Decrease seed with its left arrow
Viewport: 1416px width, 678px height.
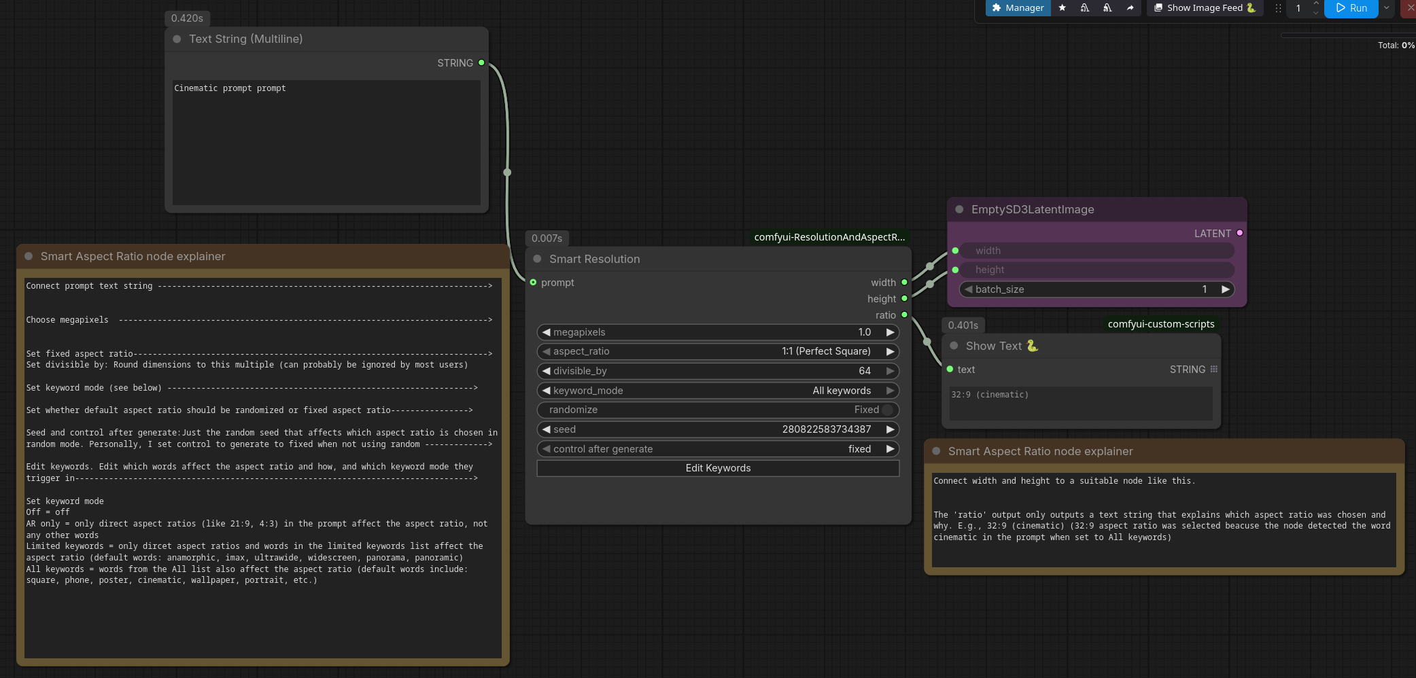click(x=546, y=429)
